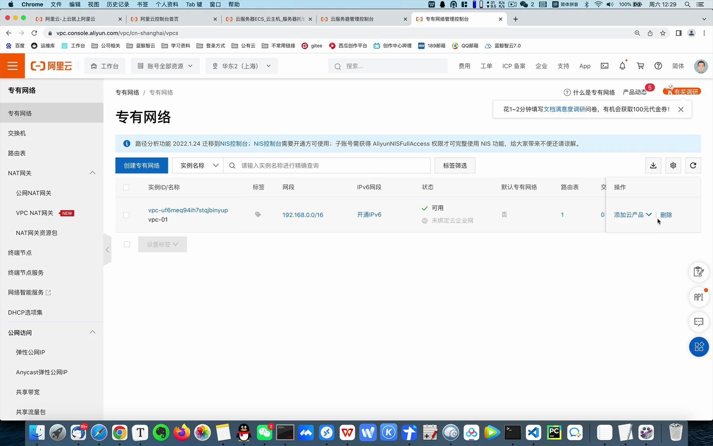Screen dimensions: 713x446
Task: Click the 开通IPv6 link
Action: 369,215
